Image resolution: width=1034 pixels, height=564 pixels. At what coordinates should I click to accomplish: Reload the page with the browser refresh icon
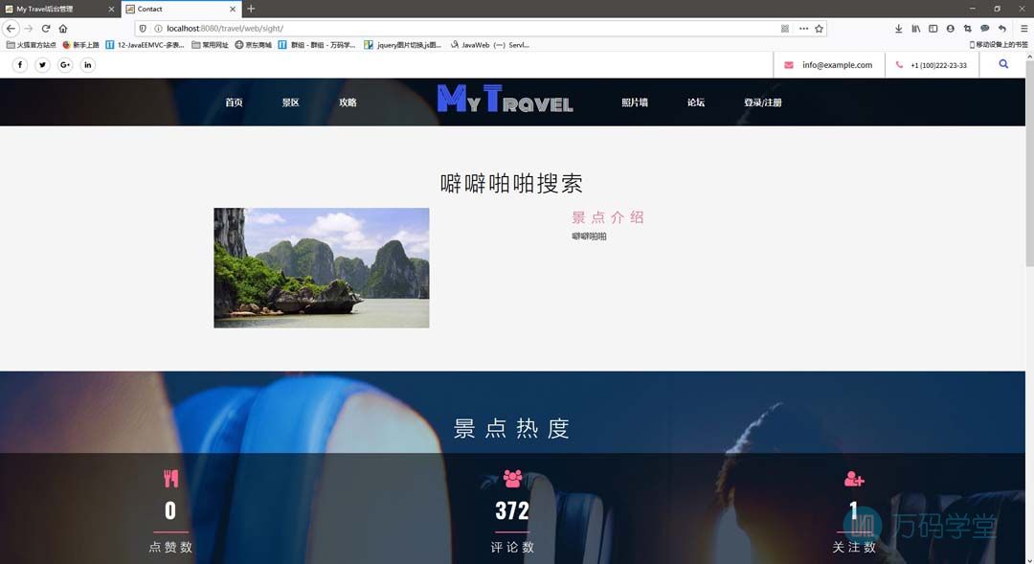point(45,29)
